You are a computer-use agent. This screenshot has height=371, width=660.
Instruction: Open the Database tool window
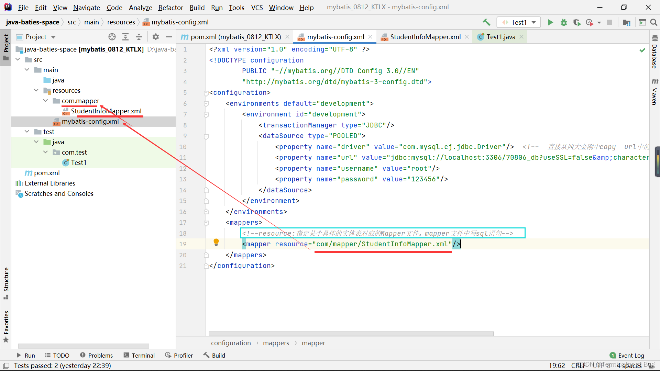click(x=654, y=52)
